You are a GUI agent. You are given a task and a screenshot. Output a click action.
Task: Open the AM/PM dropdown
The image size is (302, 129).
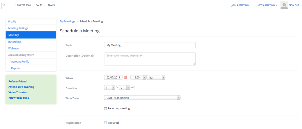156,77
